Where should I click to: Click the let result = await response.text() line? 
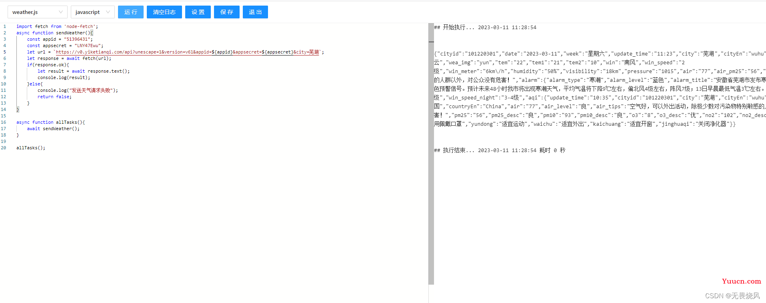coord(84,71)
